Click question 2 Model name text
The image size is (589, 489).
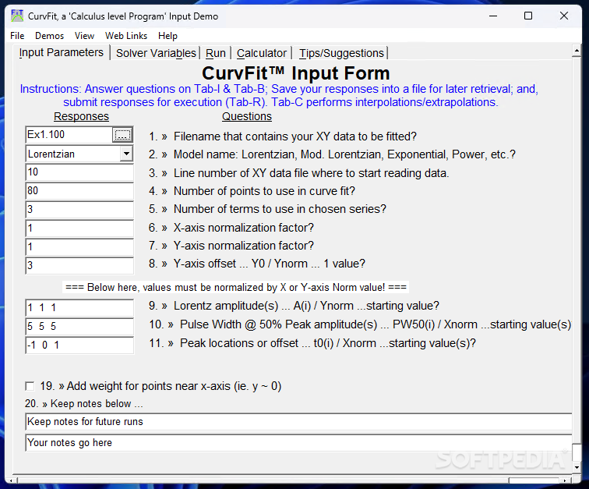344,154
